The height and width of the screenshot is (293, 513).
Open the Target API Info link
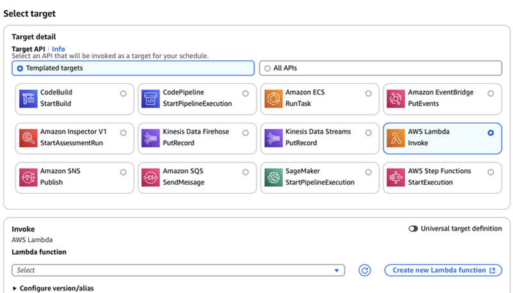click(x=58, y=49)
